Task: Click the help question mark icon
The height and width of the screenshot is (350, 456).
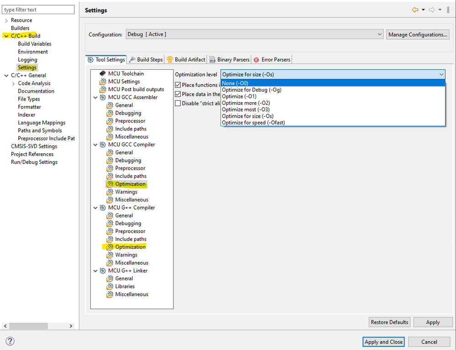Action: click(10, 341)
